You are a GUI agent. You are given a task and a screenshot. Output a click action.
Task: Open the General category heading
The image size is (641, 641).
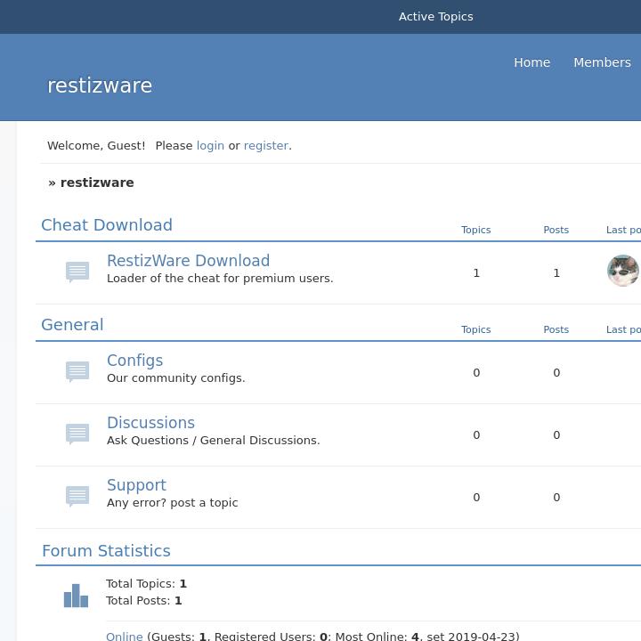pyautogui.click(x=72, y=325)
